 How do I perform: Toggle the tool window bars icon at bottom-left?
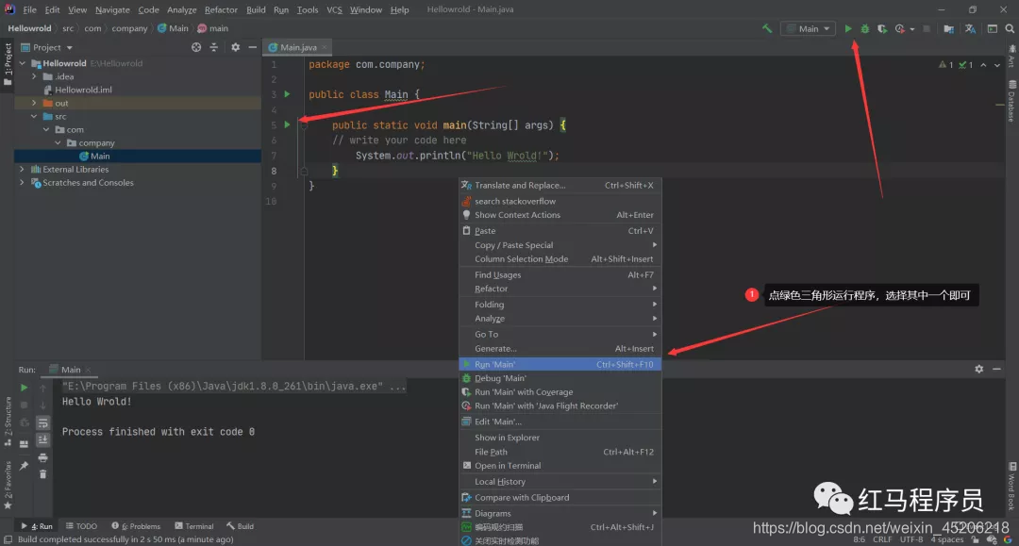(x=8, y=539)
